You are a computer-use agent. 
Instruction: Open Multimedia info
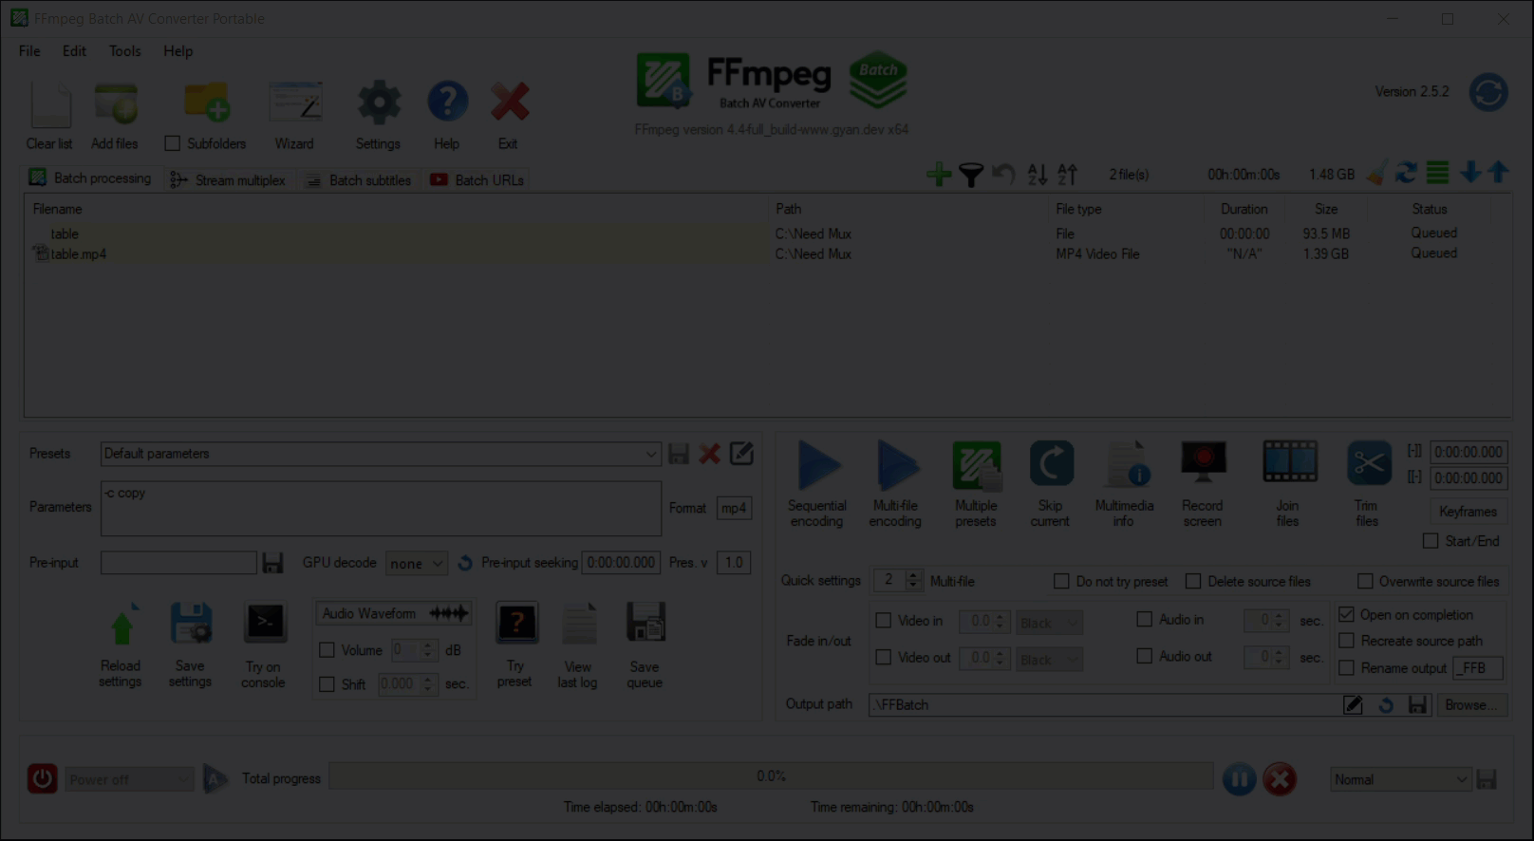point(1128,465)
